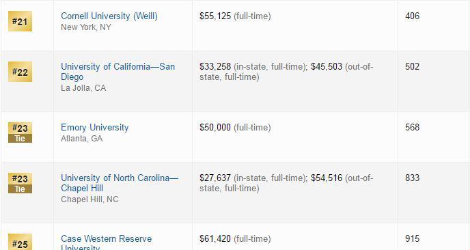Click enrollment number 406 for Cornell
Screen dimensions: 470x250
pos(412,16)
